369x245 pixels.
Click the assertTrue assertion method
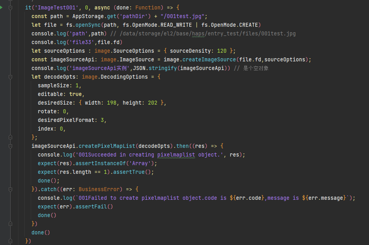tap(129, 172)
